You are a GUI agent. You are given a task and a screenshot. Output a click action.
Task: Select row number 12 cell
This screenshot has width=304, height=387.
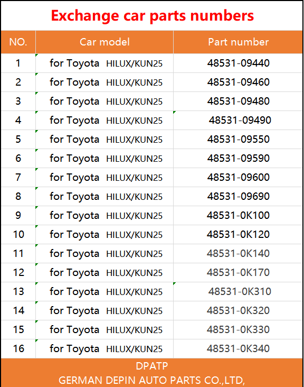coord(18,272)
